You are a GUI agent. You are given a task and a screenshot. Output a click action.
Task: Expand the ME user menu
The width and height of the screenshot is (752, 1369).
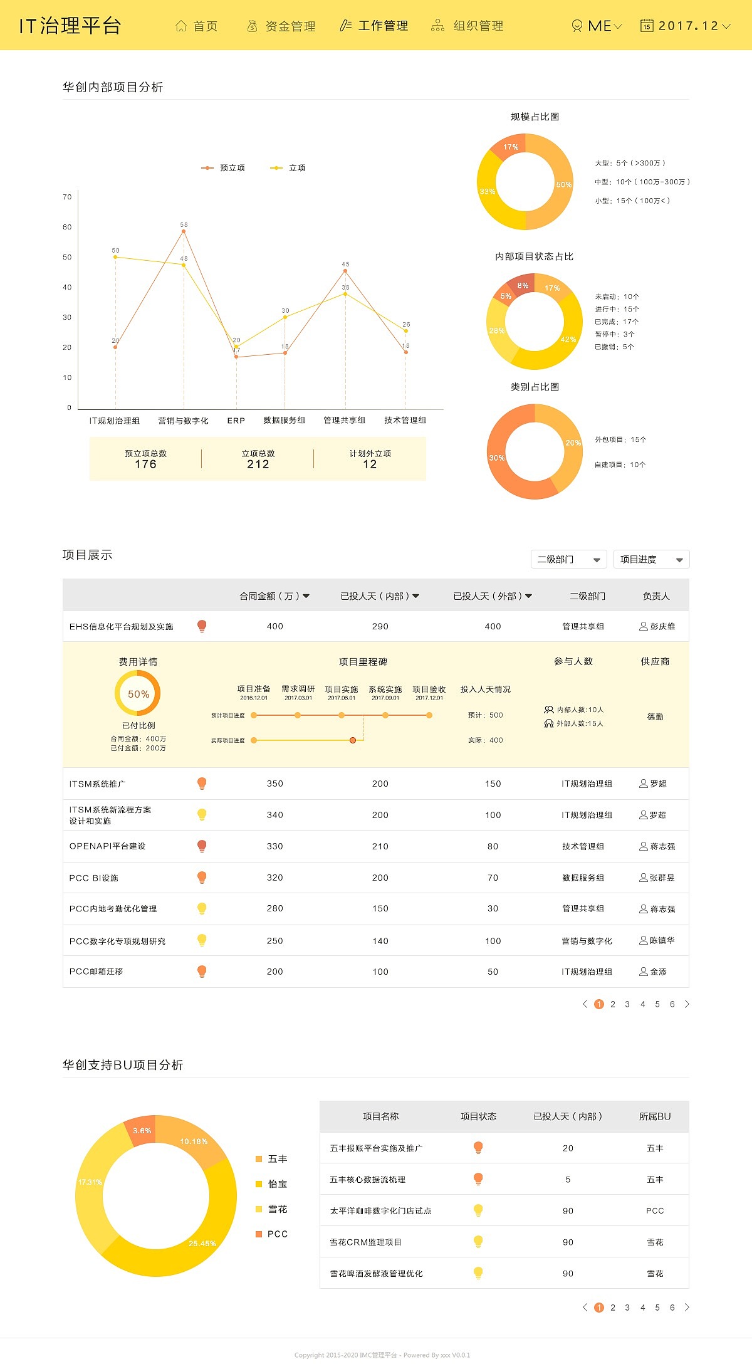618,26
